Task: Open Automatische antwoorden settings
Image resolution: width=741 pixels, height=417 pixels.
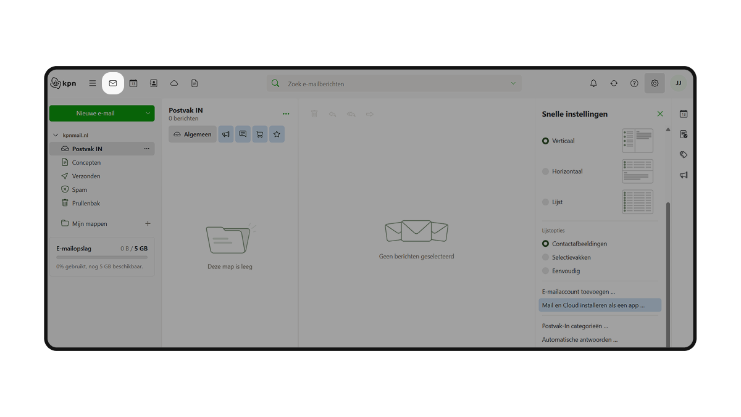Action: 580,339
